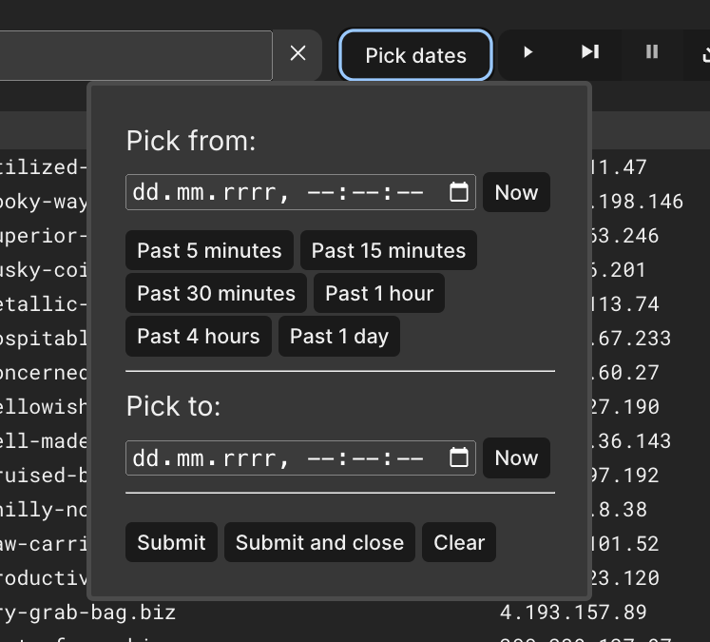Viewport: 710px width, 642px height.
Task: Click Clear to reset the dates
Action: pyautogui.click(x=459, y=542)
